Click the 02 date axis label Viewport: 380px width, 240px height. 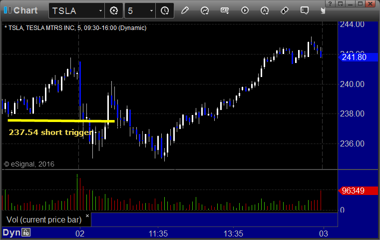click(80, 233)
